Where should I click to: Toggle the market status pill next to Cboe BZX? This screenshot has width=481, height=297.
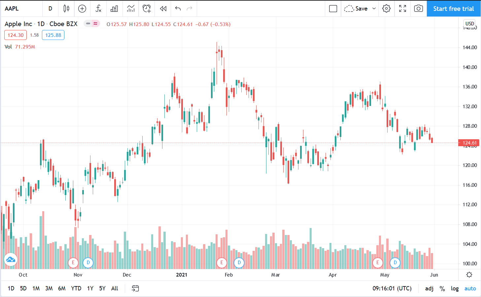pyautogui.click(x=91, y=24)
